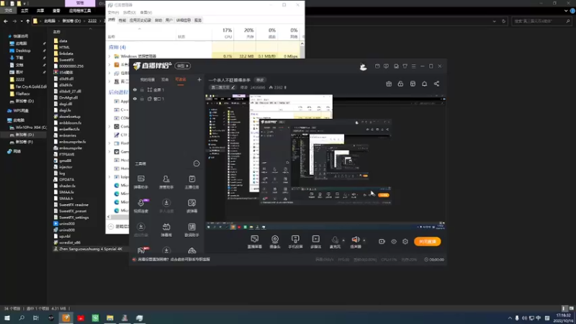This screenshot has width=576, height=324.
Task: Open 应用程序工具 tab in Explorer ribbon
Action: [x=80, y=11]
